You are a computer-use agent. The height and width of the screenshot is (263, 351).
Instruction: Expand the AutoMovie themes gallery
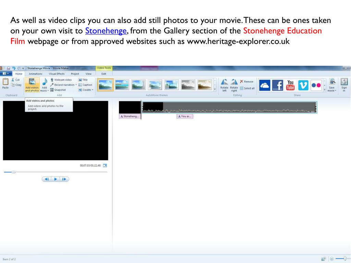pyautogui.click(x=215, y=89)
